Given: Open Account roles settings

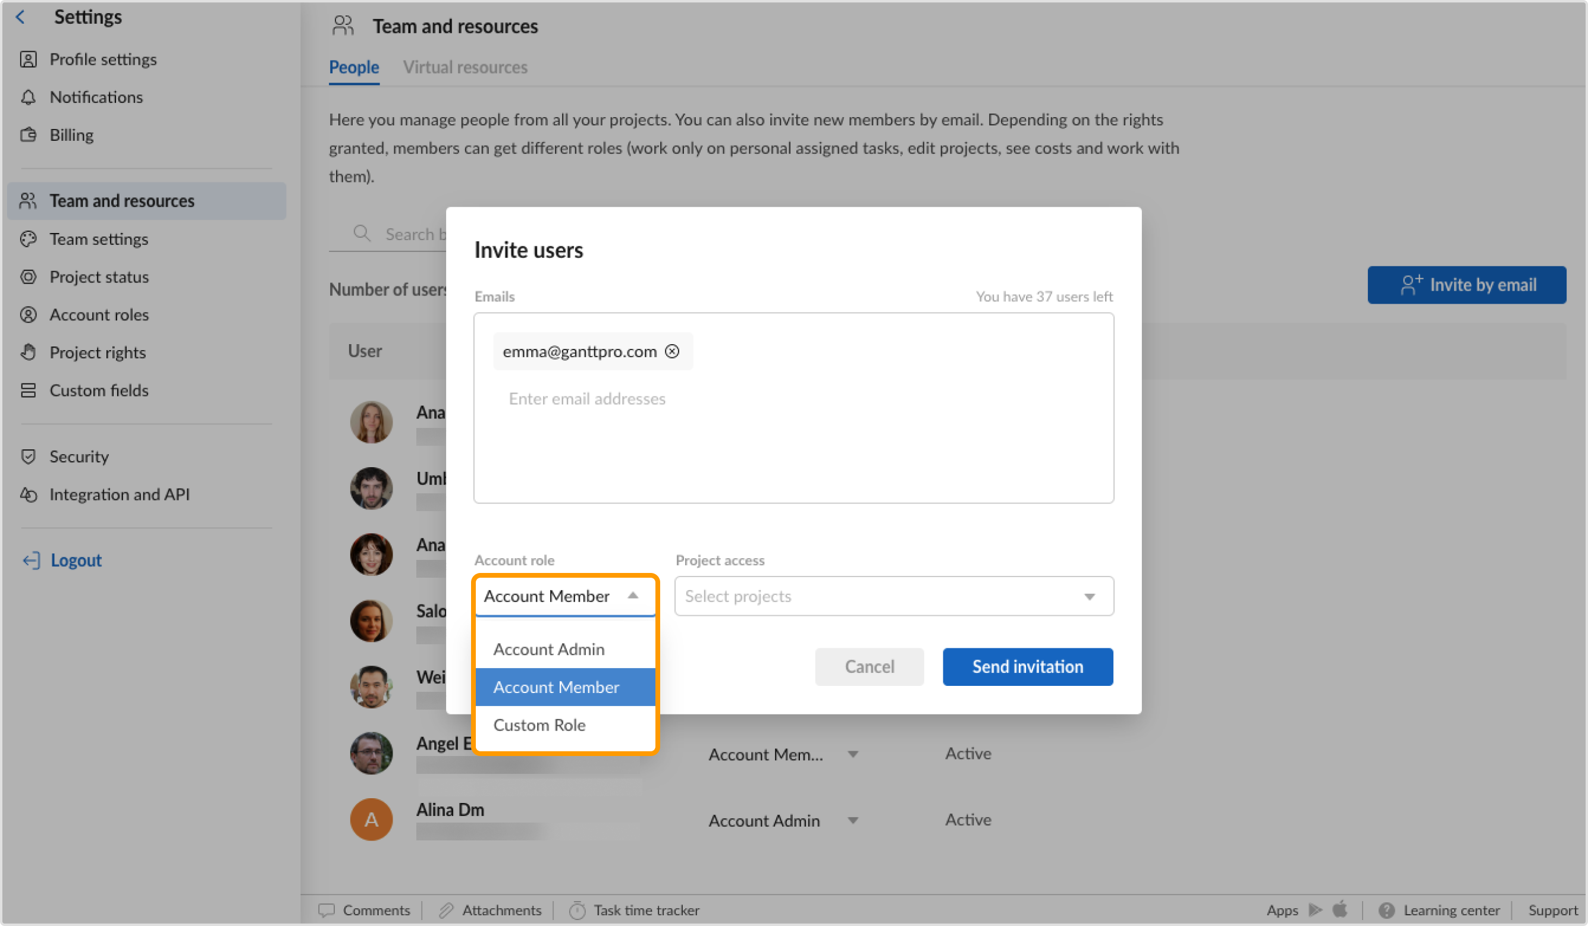Looking at the screenshot, I should (x=99, y=314).
